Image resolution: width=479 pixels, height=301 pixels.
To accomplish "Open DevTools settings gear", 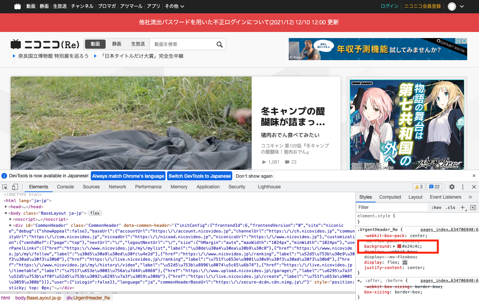I will [452, 187].
